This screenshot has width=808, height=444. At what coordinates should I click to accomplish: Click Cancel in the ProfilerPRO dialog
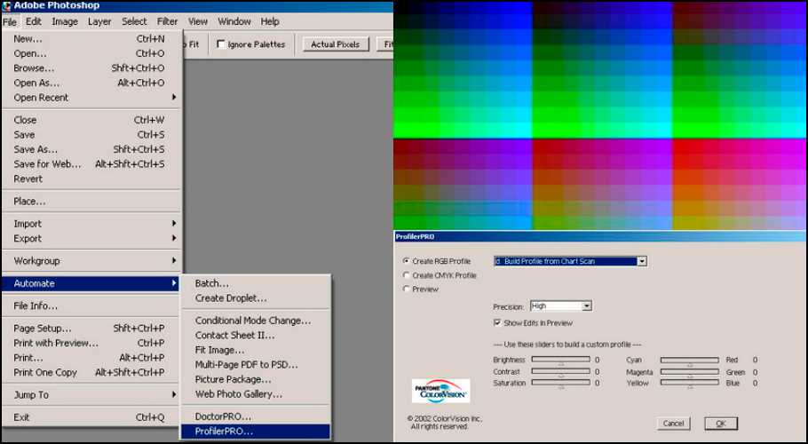[674, 424]
